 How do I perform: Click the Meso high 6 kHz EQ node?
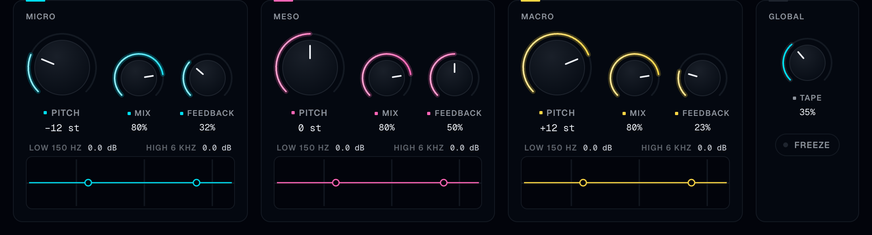point(444,183)
